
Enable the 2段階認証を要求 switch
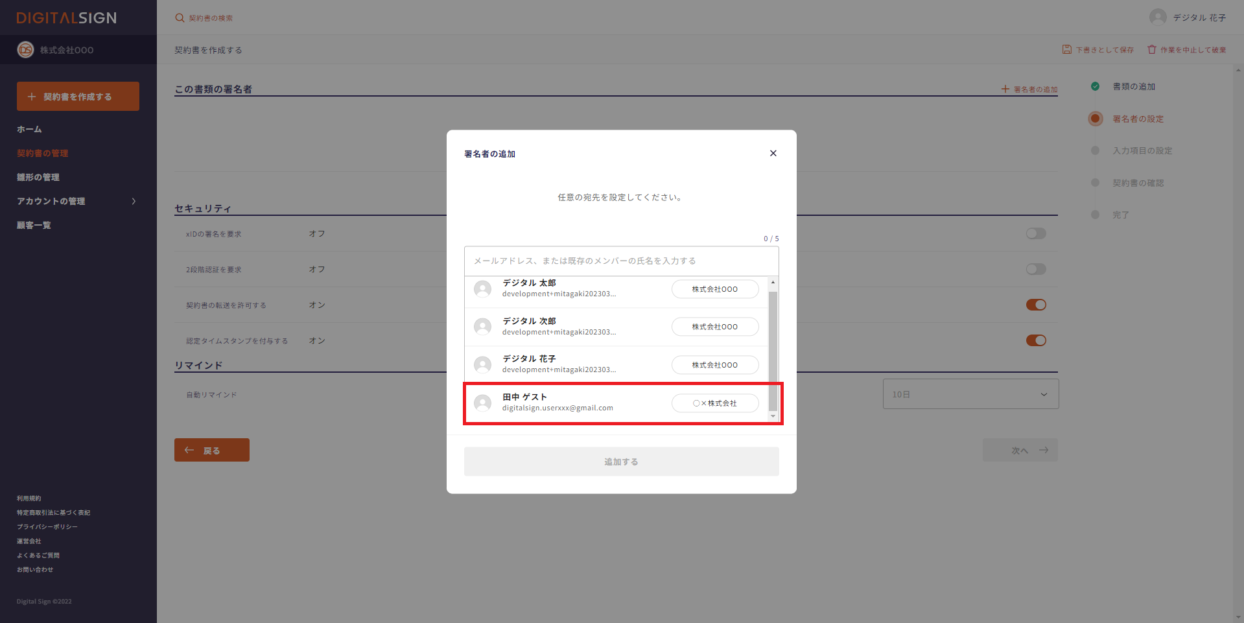pyautogui.click(x=1035, y=269)
